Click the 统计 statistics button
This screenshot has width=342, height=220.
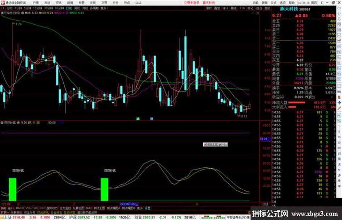point(225,8)
